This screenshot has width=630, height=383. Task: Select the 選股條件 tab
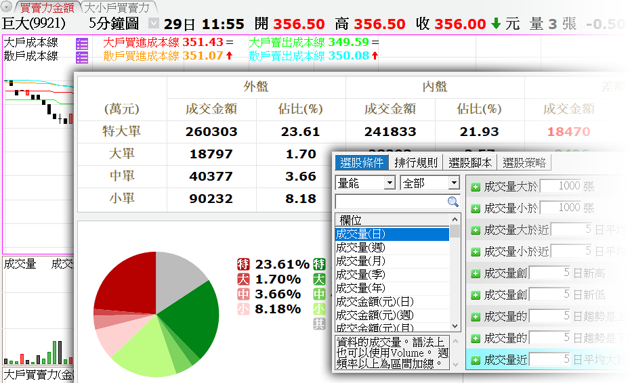[x=362, y=162]
